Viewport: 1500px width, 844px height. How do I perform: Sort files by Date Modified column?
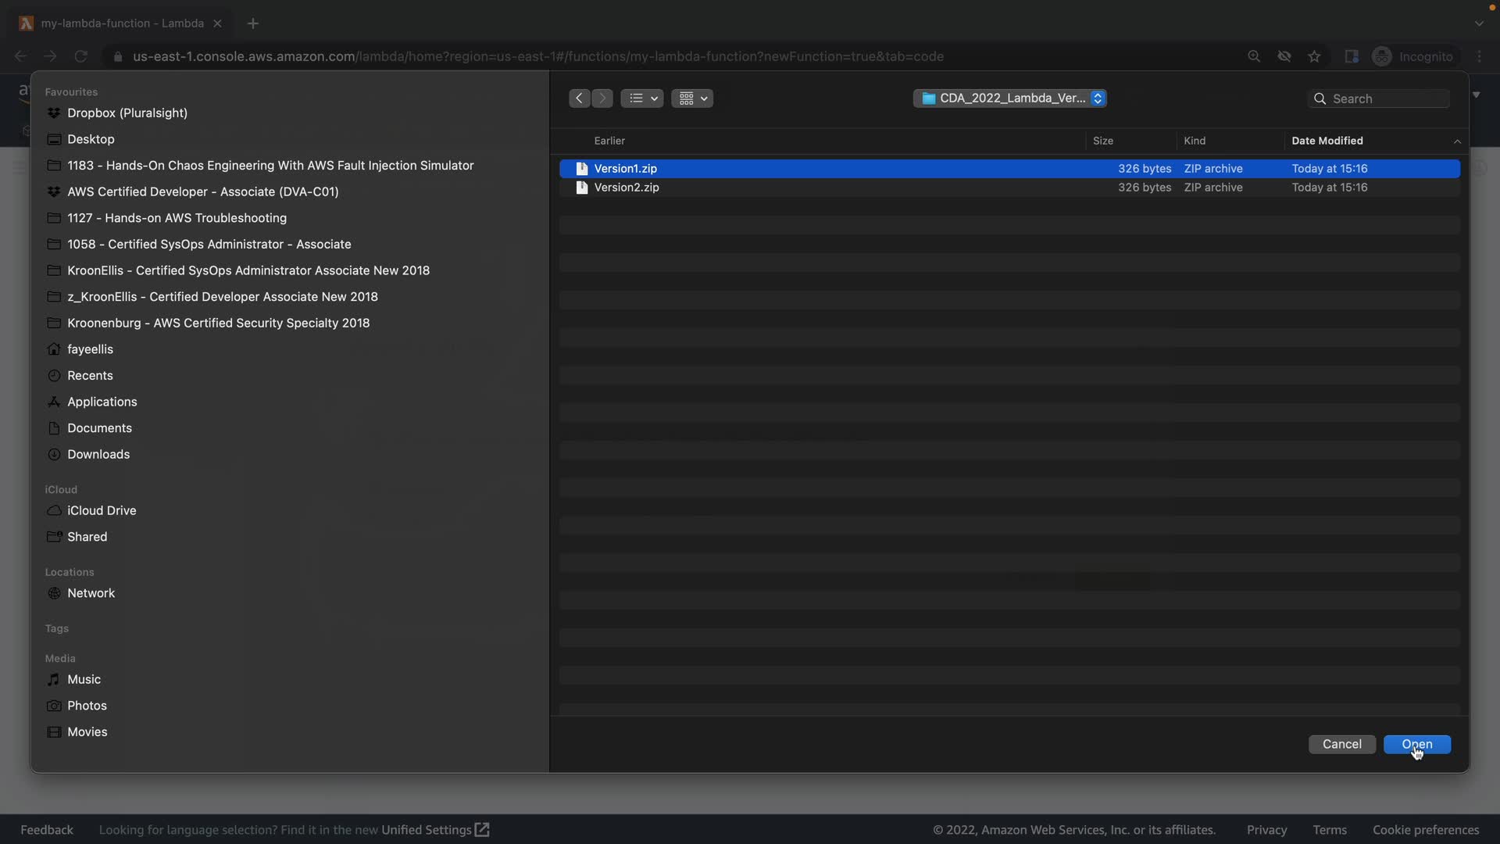1327,141
